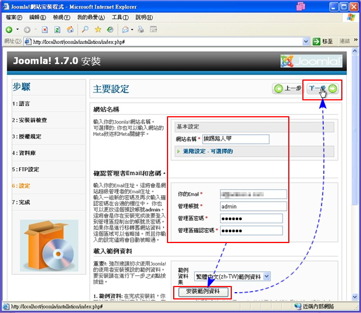Click the 管理區確認密碼 password field

click(x=252, y=230)
